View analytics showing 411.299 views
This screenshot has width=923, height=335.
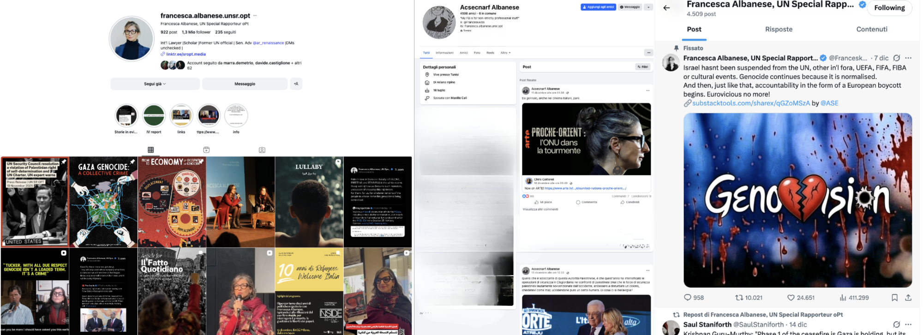(854, 298)
